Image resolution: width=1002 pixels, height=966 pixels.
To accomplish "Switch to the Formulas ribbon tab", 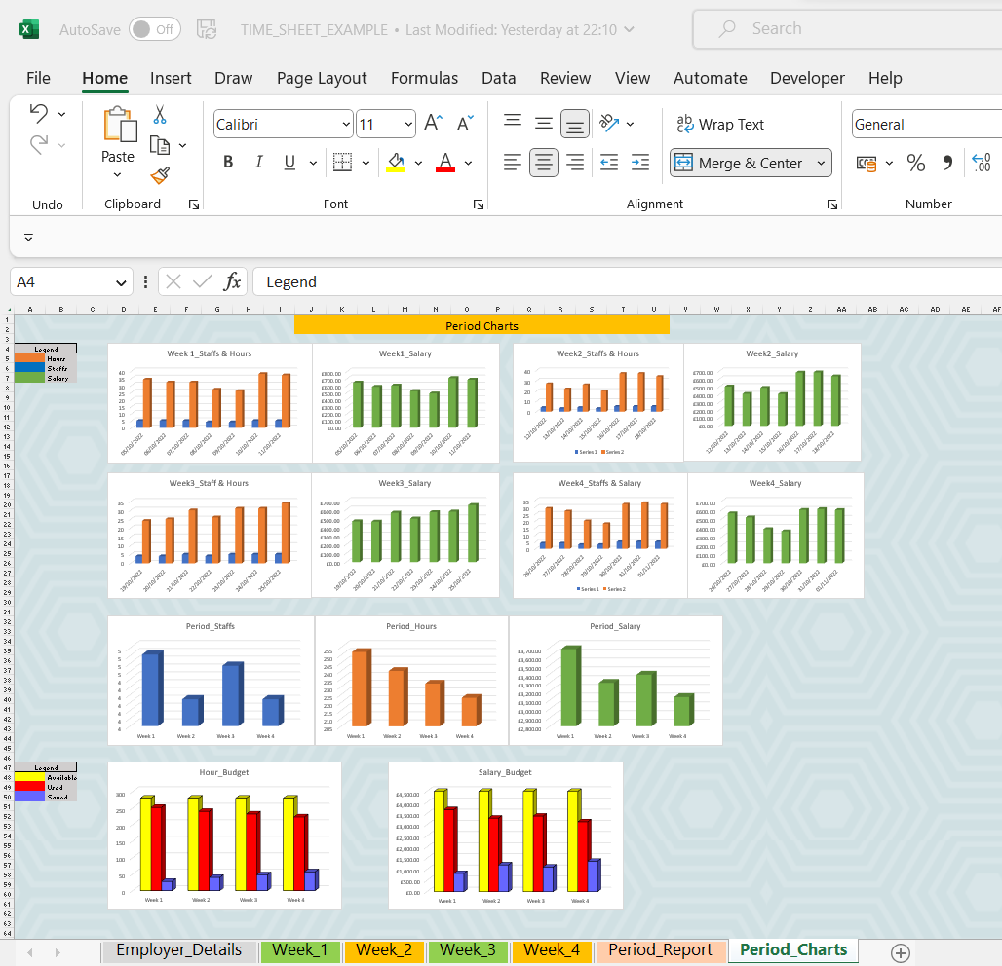I will pyautogui.click(x=424, y=78).
